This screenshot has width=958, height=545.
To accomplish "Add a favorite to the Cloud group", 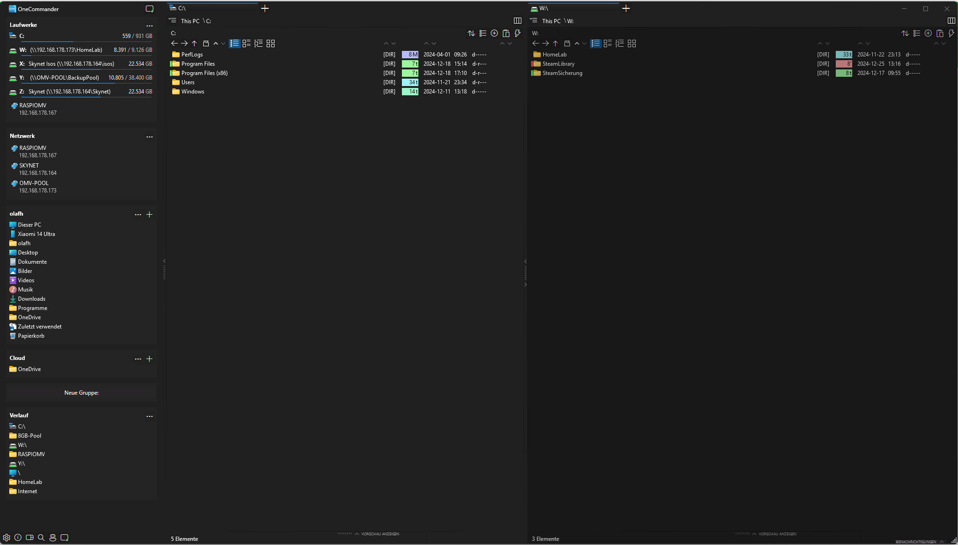I will coord(150,359).
